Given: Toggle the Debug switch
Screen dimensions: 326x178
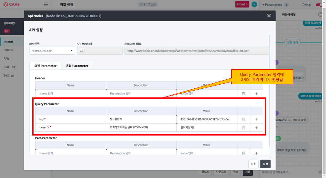Looking at the screenshot, I should tap(319, 5).
